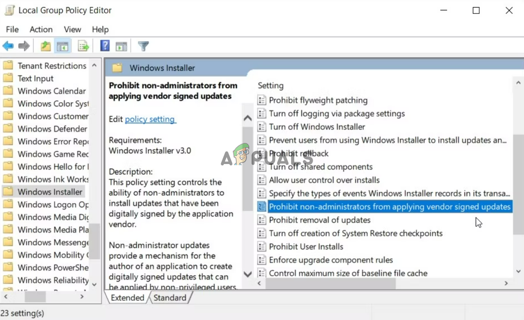Viewport: 524px width, 320px height.
Task: Select Prevent users from using Windows Installer setting
Action: tap(388, 140)
